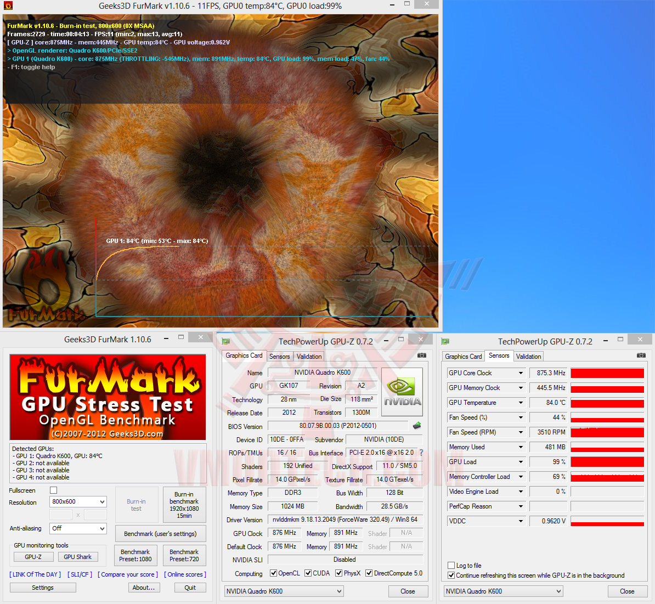Image resolution: width=655 pixels, height=604 pixels.
Task: Expand the Memory Controller Load dropdown
Action: coord(521,477)
